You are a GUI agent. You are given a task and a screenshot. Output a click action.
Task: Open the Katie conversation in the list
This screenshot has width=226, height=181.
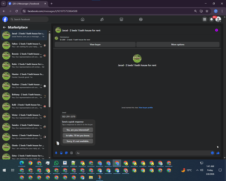click(x=24, y=66)
